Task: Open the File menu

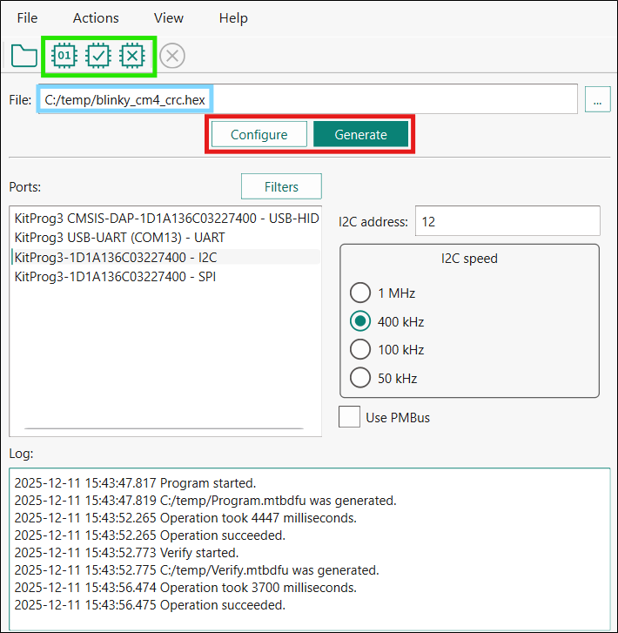Action: pyautogui.click(x=28, y=17)
